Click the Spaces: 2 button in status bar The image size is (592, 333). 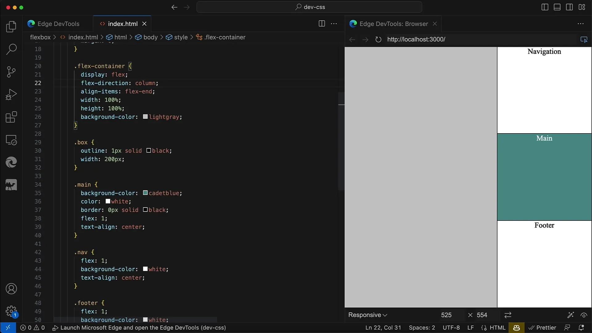(x=421, y=327)
